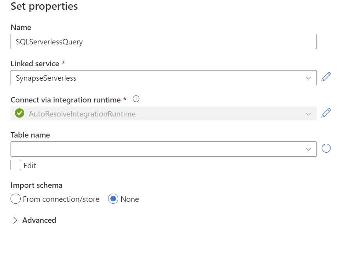
Task: Show integration runtime info tooltip icon
Action: coord(136,99)
